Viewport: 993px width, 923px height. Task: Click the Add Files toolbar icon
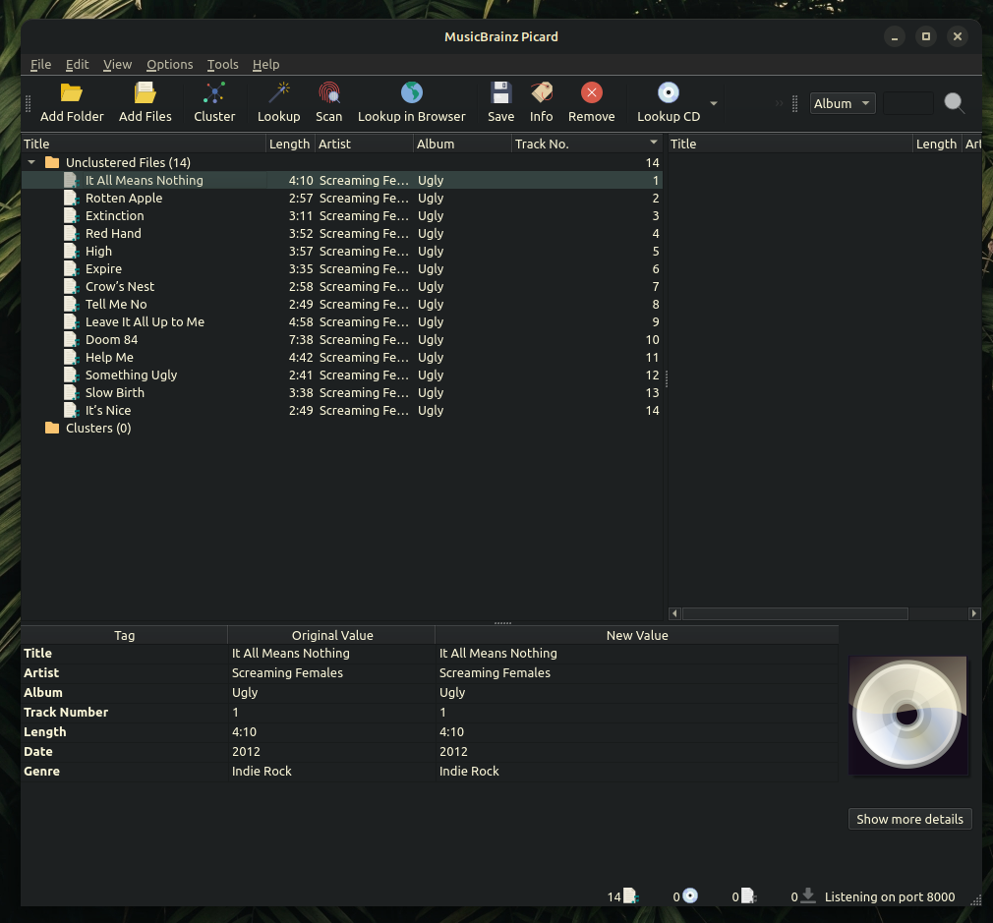146,93
